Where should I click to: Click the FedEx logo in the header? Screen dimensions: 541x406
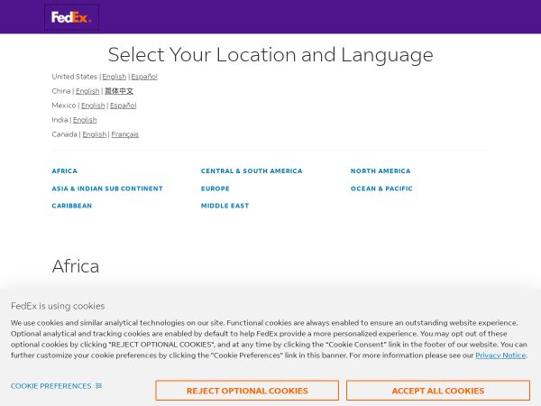click(x=71, y=17)
